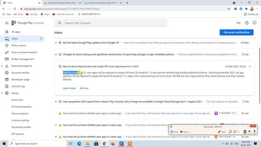Bookmark this page with star icon
The height and width of the screenshot is (147, 261).
coord(229,9)
